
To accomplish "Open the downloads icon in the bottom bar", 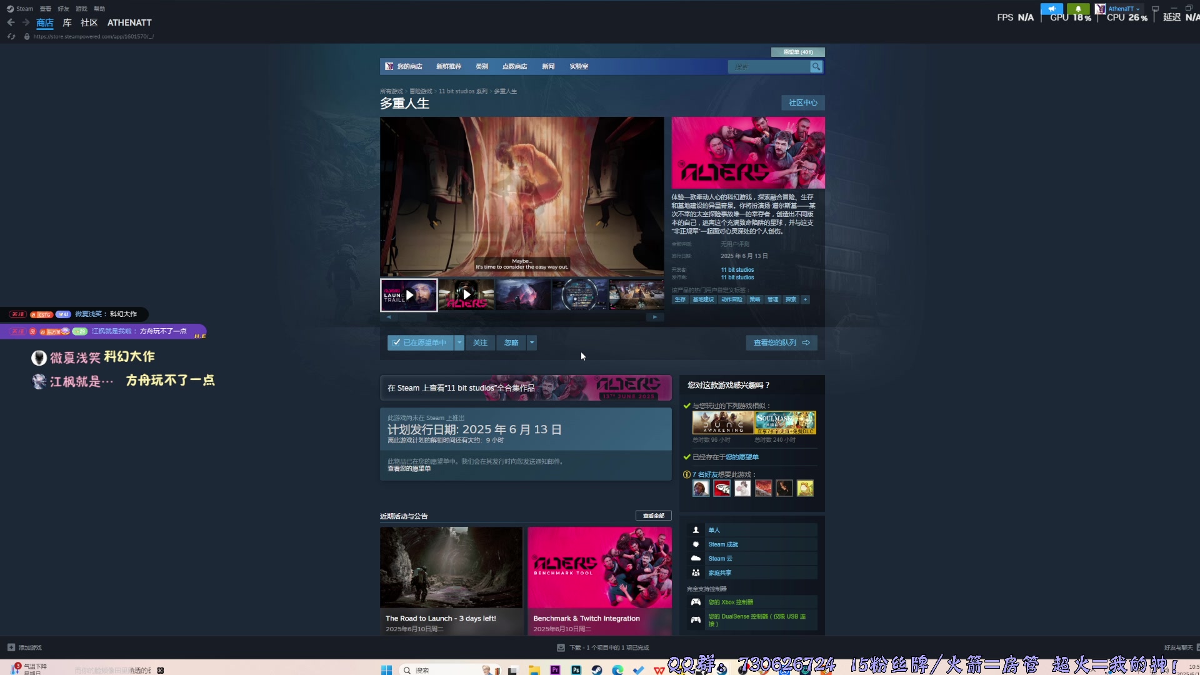I will click(x=561, y=647).
